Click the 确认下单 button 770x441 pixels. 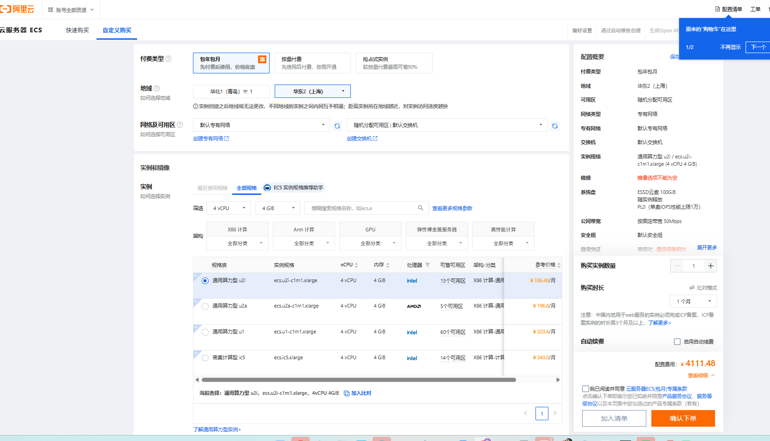[x=683, y=418]
